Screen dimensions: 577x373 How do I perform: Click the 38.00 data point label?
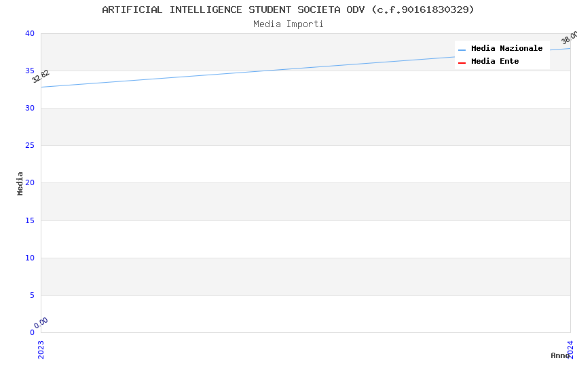(x=570, y=37)
